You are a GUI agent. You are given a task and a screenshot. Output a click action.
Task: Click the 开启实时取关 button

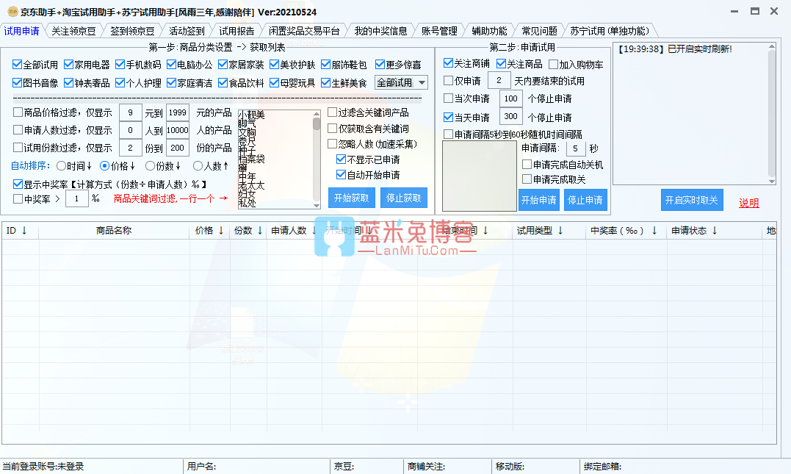692,200
